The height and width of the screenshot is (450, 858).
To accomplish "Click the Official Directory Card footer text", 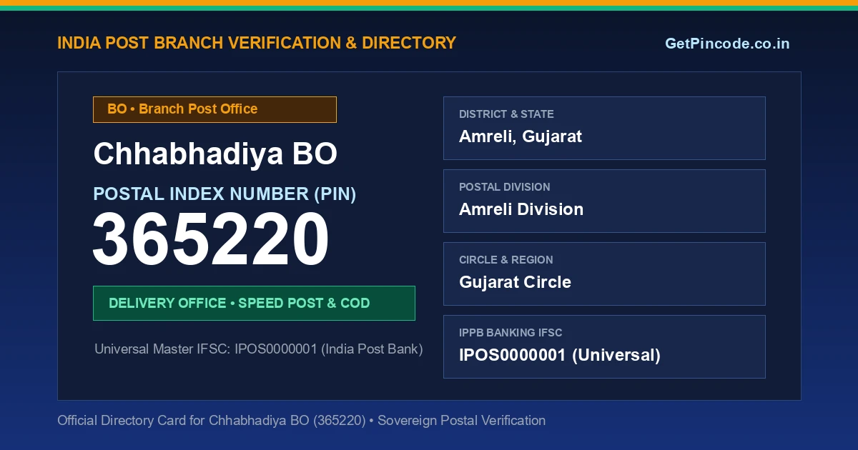I will pyautogui.click(x=301, y=421).
